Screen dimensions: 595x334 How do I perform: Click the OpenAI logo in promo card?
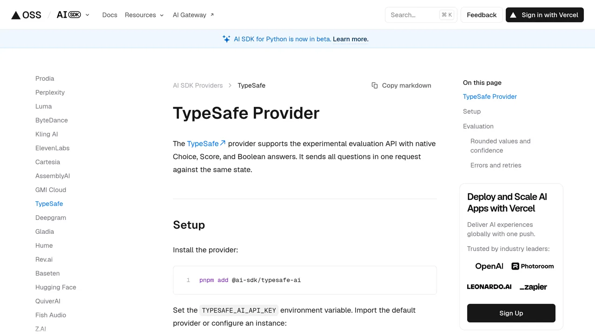click(489, 266)
